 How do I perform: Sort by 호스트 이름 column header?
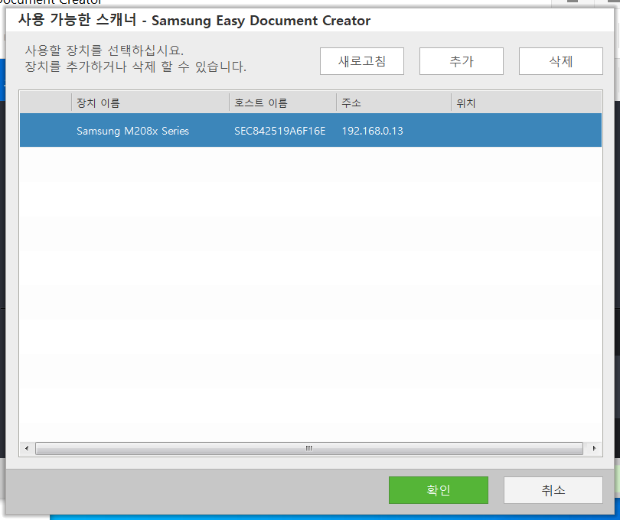[x=282, y=102]
